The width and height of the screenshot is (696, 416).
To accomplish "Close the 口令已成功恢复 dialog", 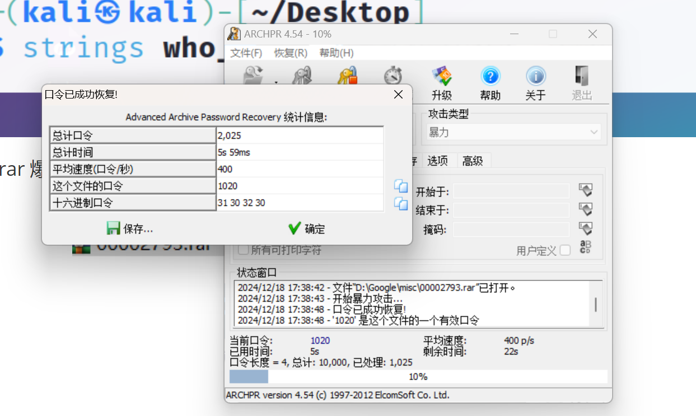I will (x=398, y=95).
